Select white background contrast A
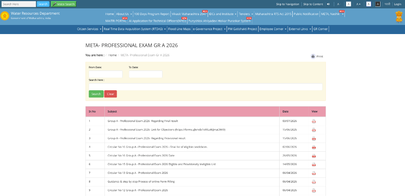Screen dimensions: 405x196 [x=369, y=4]
